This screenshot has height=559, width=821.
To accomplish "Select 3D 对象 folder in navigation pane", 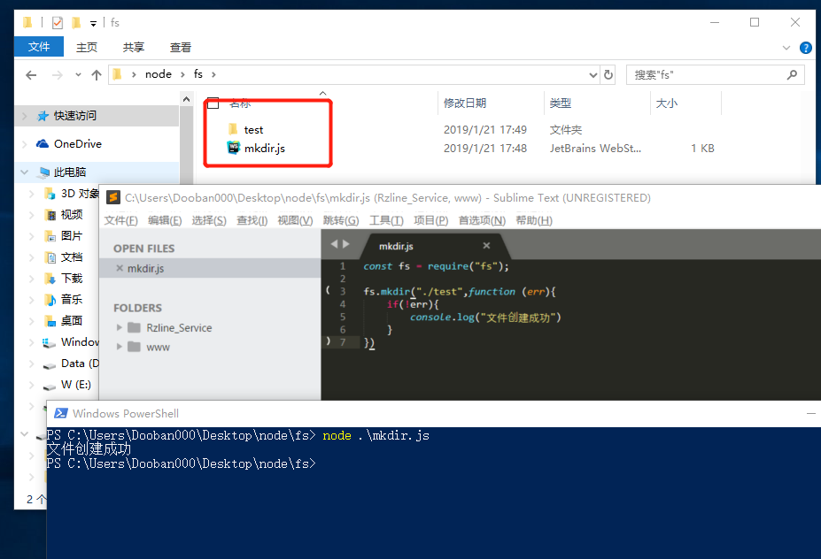I will [80, 194].
